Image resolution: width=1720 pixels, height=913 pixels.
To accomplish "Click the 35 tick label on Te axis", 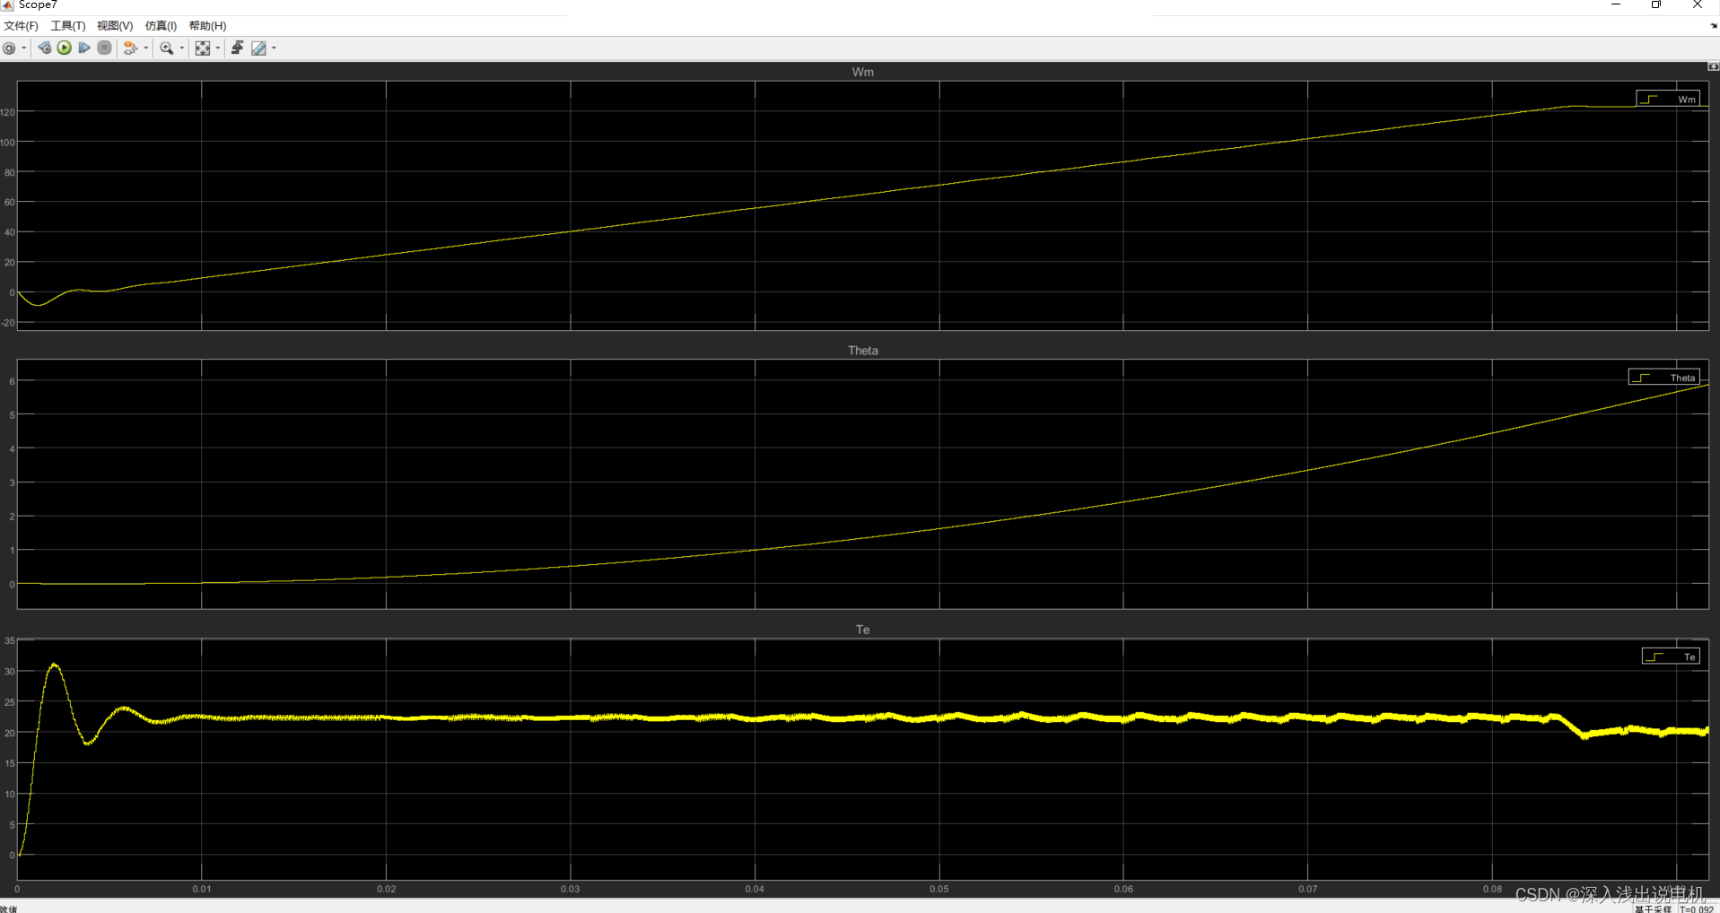I will [10, 641].
